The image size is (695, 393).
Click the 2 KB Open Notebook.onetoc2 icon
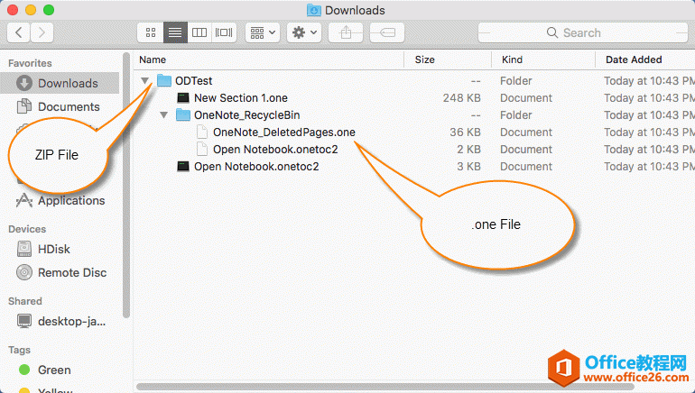pos(202,149)
